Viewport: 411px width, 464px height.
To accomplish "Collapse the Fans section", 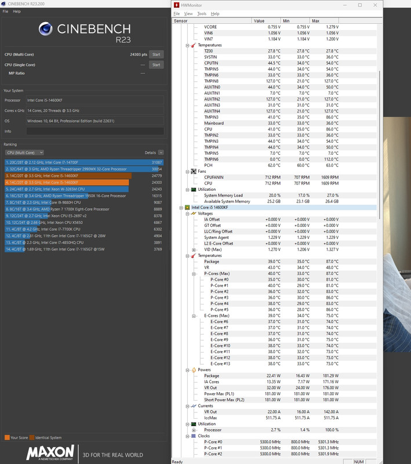I will [x=187, y=172].
